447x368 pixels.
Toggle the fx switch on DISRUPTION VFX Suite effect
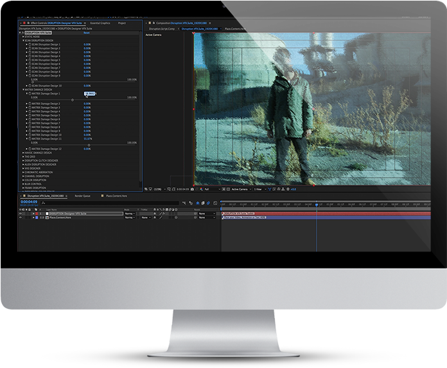(24, 33)
